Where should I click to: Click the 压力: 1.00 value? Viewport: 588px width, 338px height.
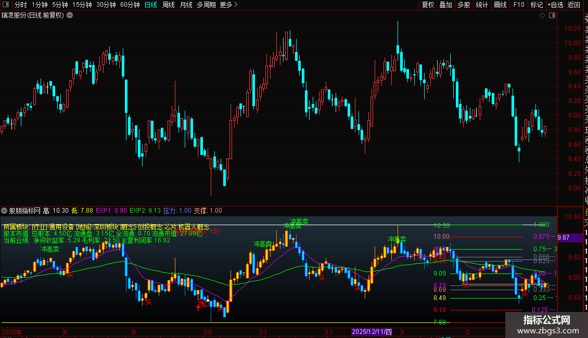(x=177, y=211)
